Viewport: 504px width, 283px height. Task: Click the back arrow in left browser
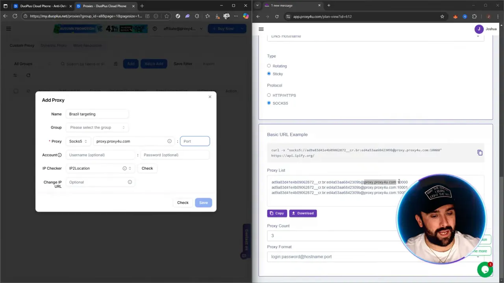point(5,16)
